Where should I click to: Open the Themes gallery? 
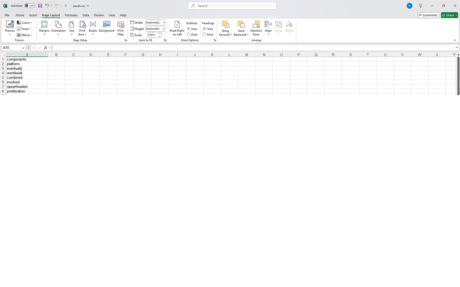pos(10,28)
